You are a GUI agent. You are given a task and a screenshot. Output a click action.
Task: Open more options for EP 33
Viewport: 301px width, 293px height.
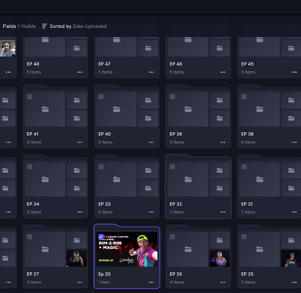pyautogui.click(x=151, y=212)
